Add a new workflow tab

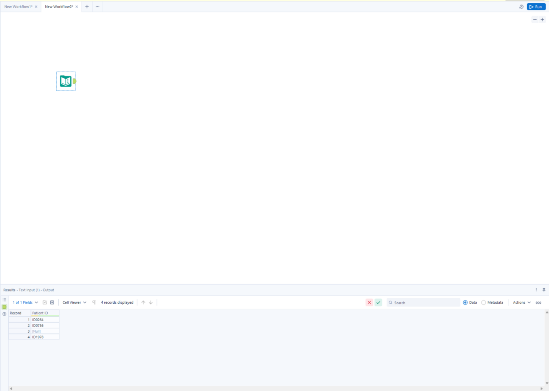point(87,7)
